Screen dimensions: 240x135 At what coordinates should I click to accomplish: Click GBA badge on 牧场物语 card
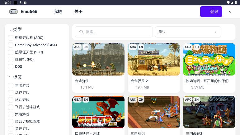(188, 47)
